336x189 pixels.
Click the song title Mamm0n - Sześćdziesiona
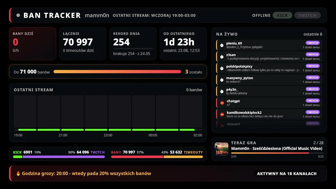coord(277,148)
